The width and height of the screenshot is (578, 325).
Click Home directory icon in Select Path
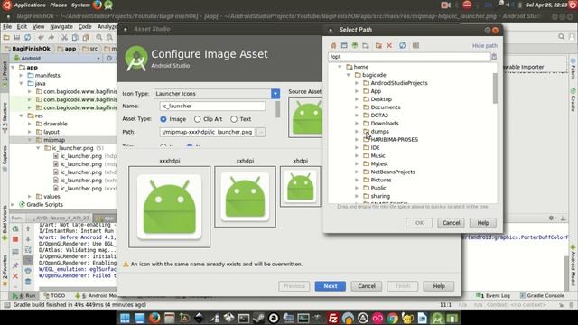pyautogui.click(x=333, y=46)
